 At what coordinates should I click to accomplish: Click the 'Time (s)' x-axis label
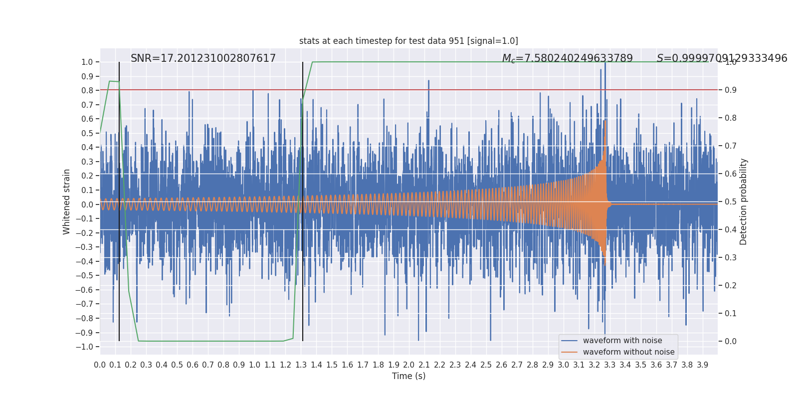(x=408, y=376)
